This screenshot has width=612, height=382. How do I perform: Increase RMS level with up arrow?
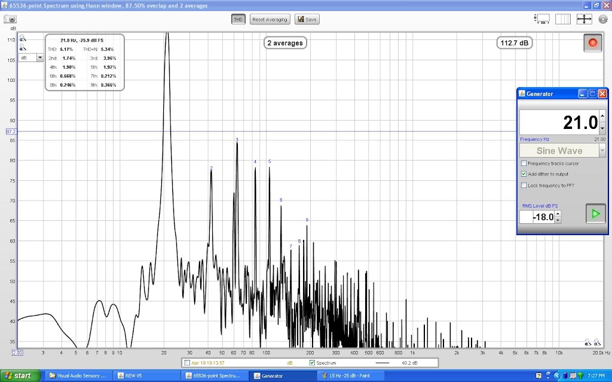coord(558,214)
